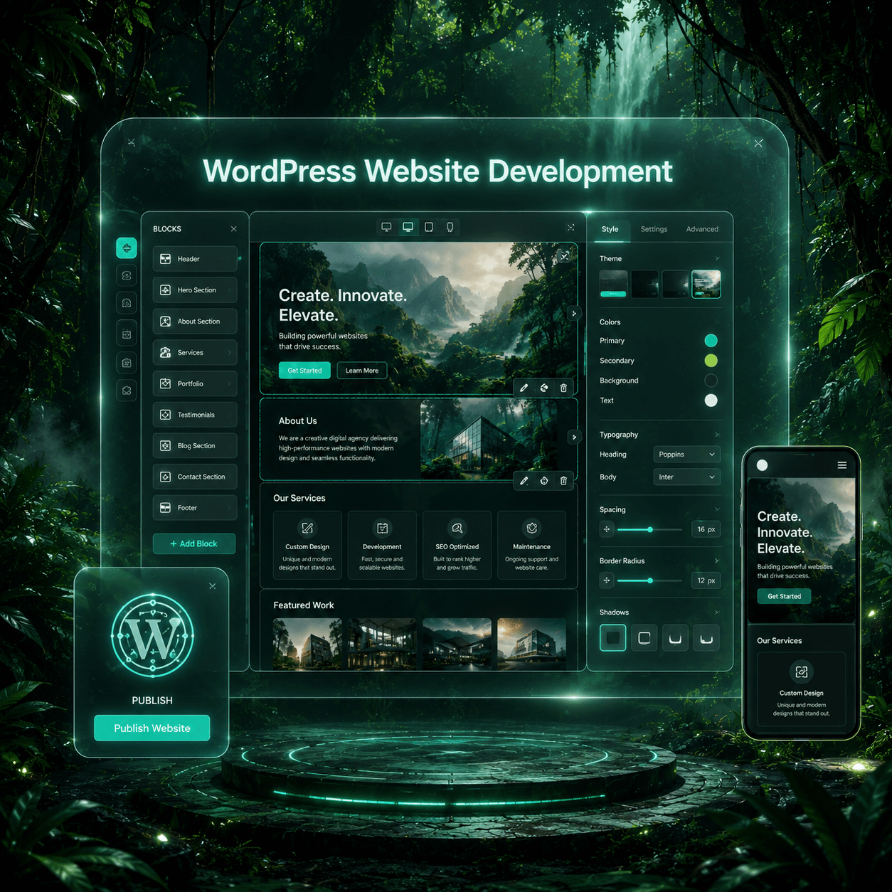The image size is (892, 892).
Task: Click the Text white color swatch
Action: [711, 400]
